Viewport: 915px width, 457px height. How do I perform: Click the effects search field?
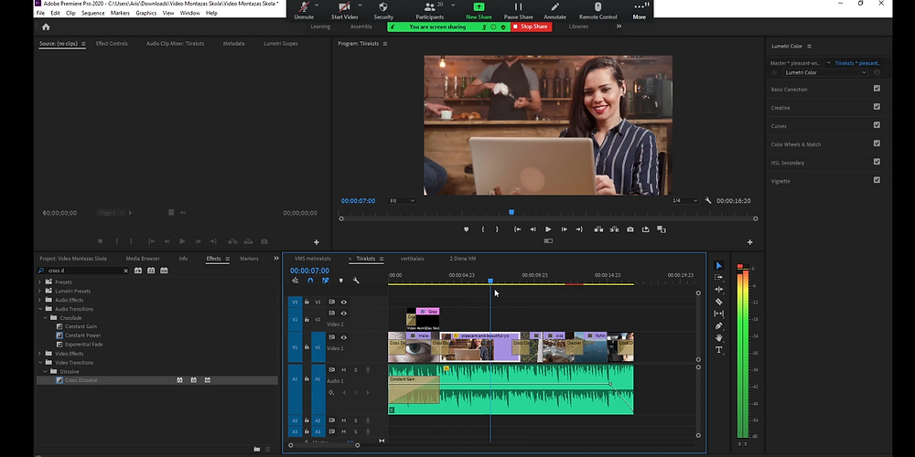click(85, 271)
